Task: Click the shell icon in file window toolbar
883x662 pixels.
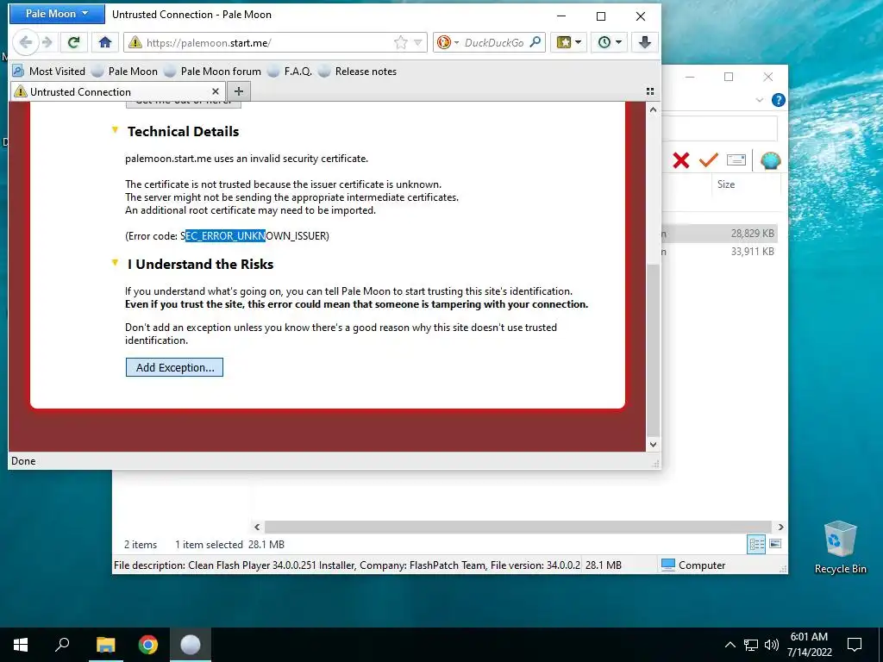Action: [770, 160]
